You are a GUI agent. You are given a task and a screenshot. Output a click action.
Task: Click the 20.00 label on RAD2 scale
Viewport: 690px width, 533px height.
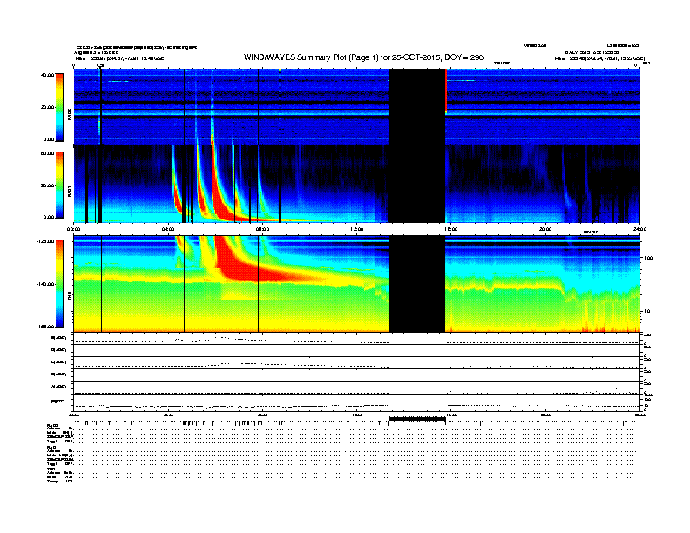click(x=48, y=107)
